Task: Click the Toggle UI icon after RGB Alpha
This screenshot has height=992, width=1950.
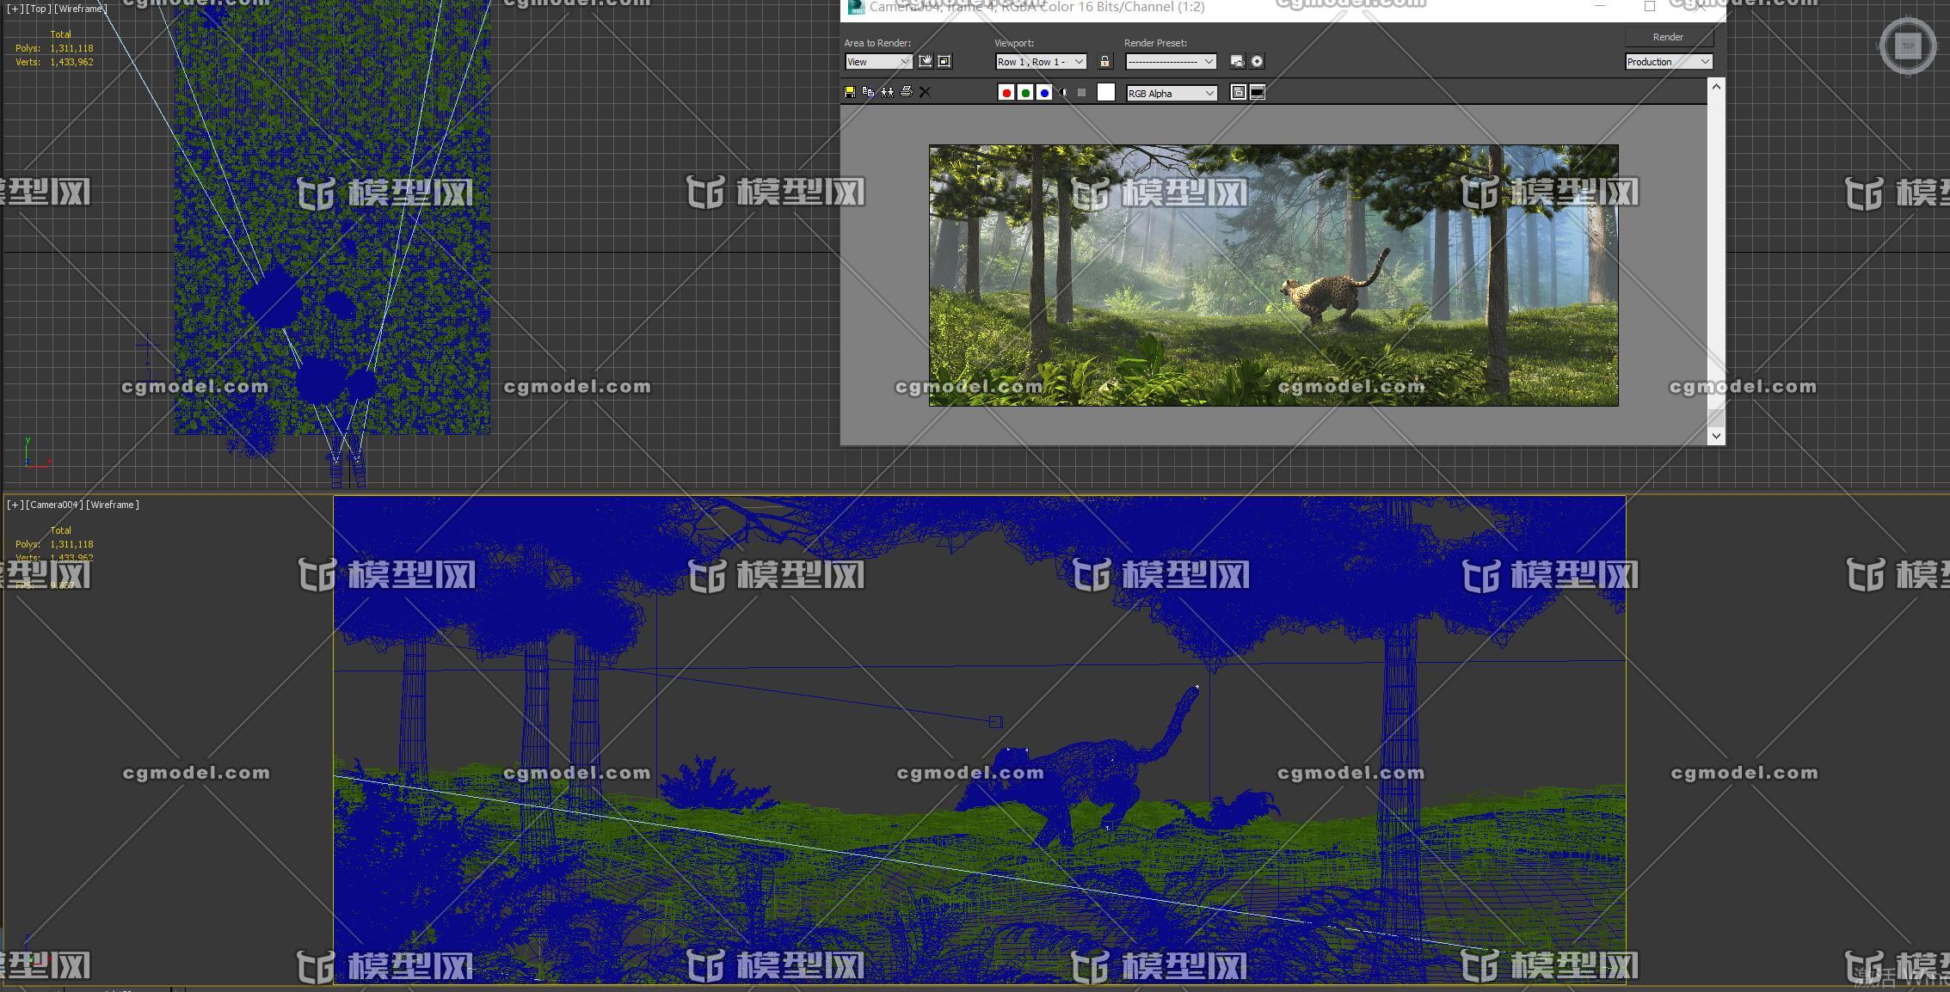Action: pos(1258,93)
